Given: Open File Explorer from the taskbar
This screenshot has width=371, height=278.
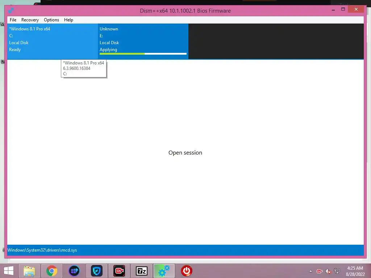Looking at the screenshot, I should coord(29,271).
